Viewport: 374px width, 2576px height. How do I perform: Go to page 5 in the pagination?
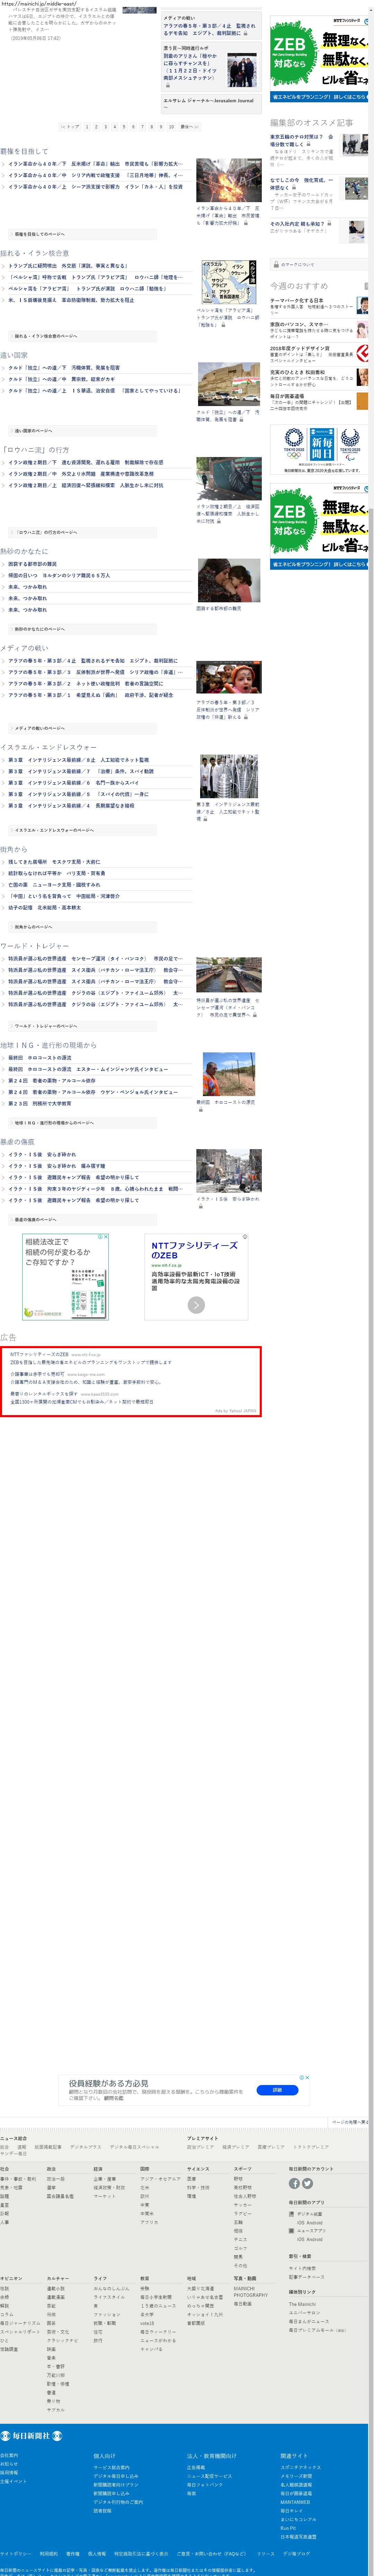[124, 127]
